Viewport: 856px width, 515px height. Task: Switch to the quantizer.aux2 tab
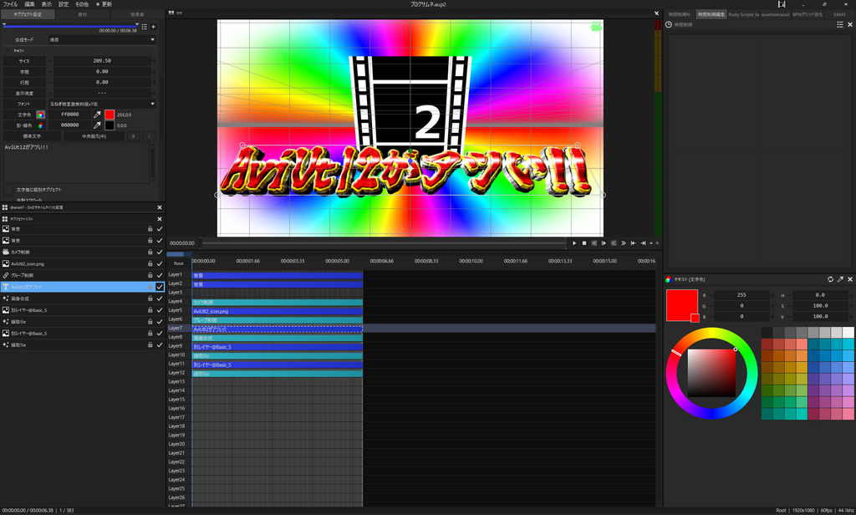pyautogui.click(x=775, y=14)
